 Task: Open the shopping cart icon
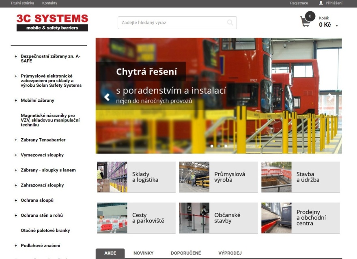[305, 21]
